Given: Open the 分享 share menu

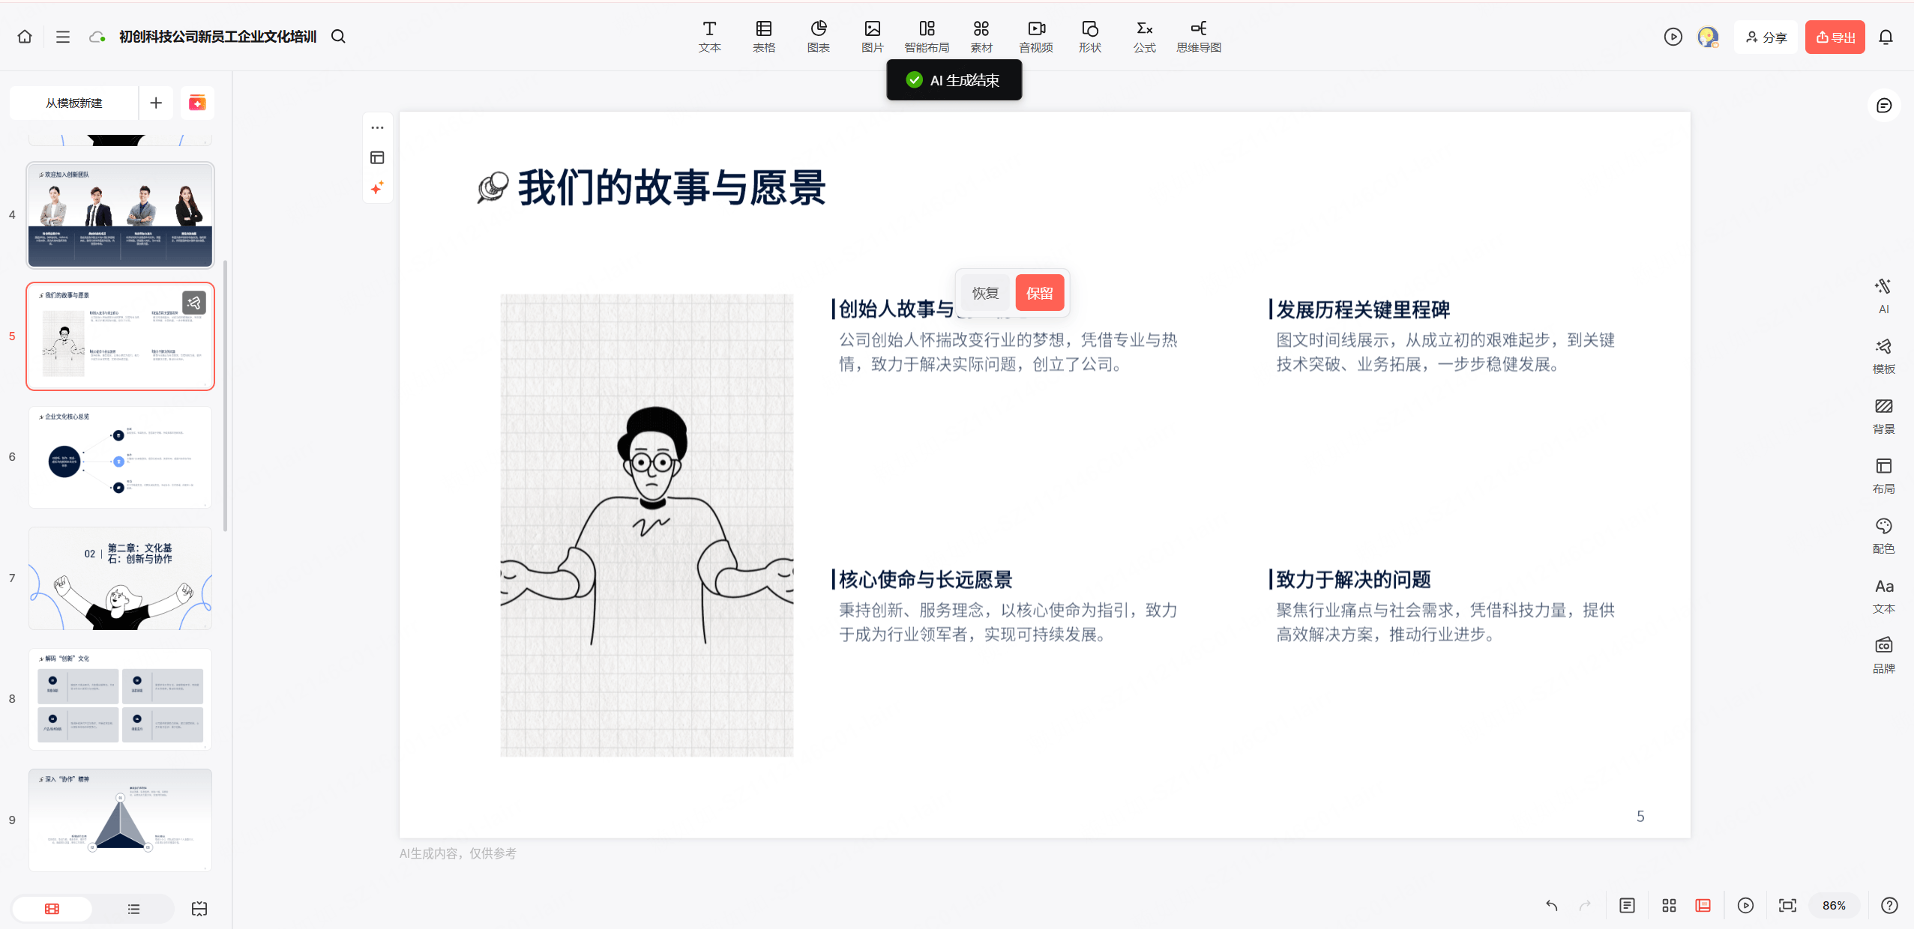Looking at the screenshot, I should point(1765,36).
